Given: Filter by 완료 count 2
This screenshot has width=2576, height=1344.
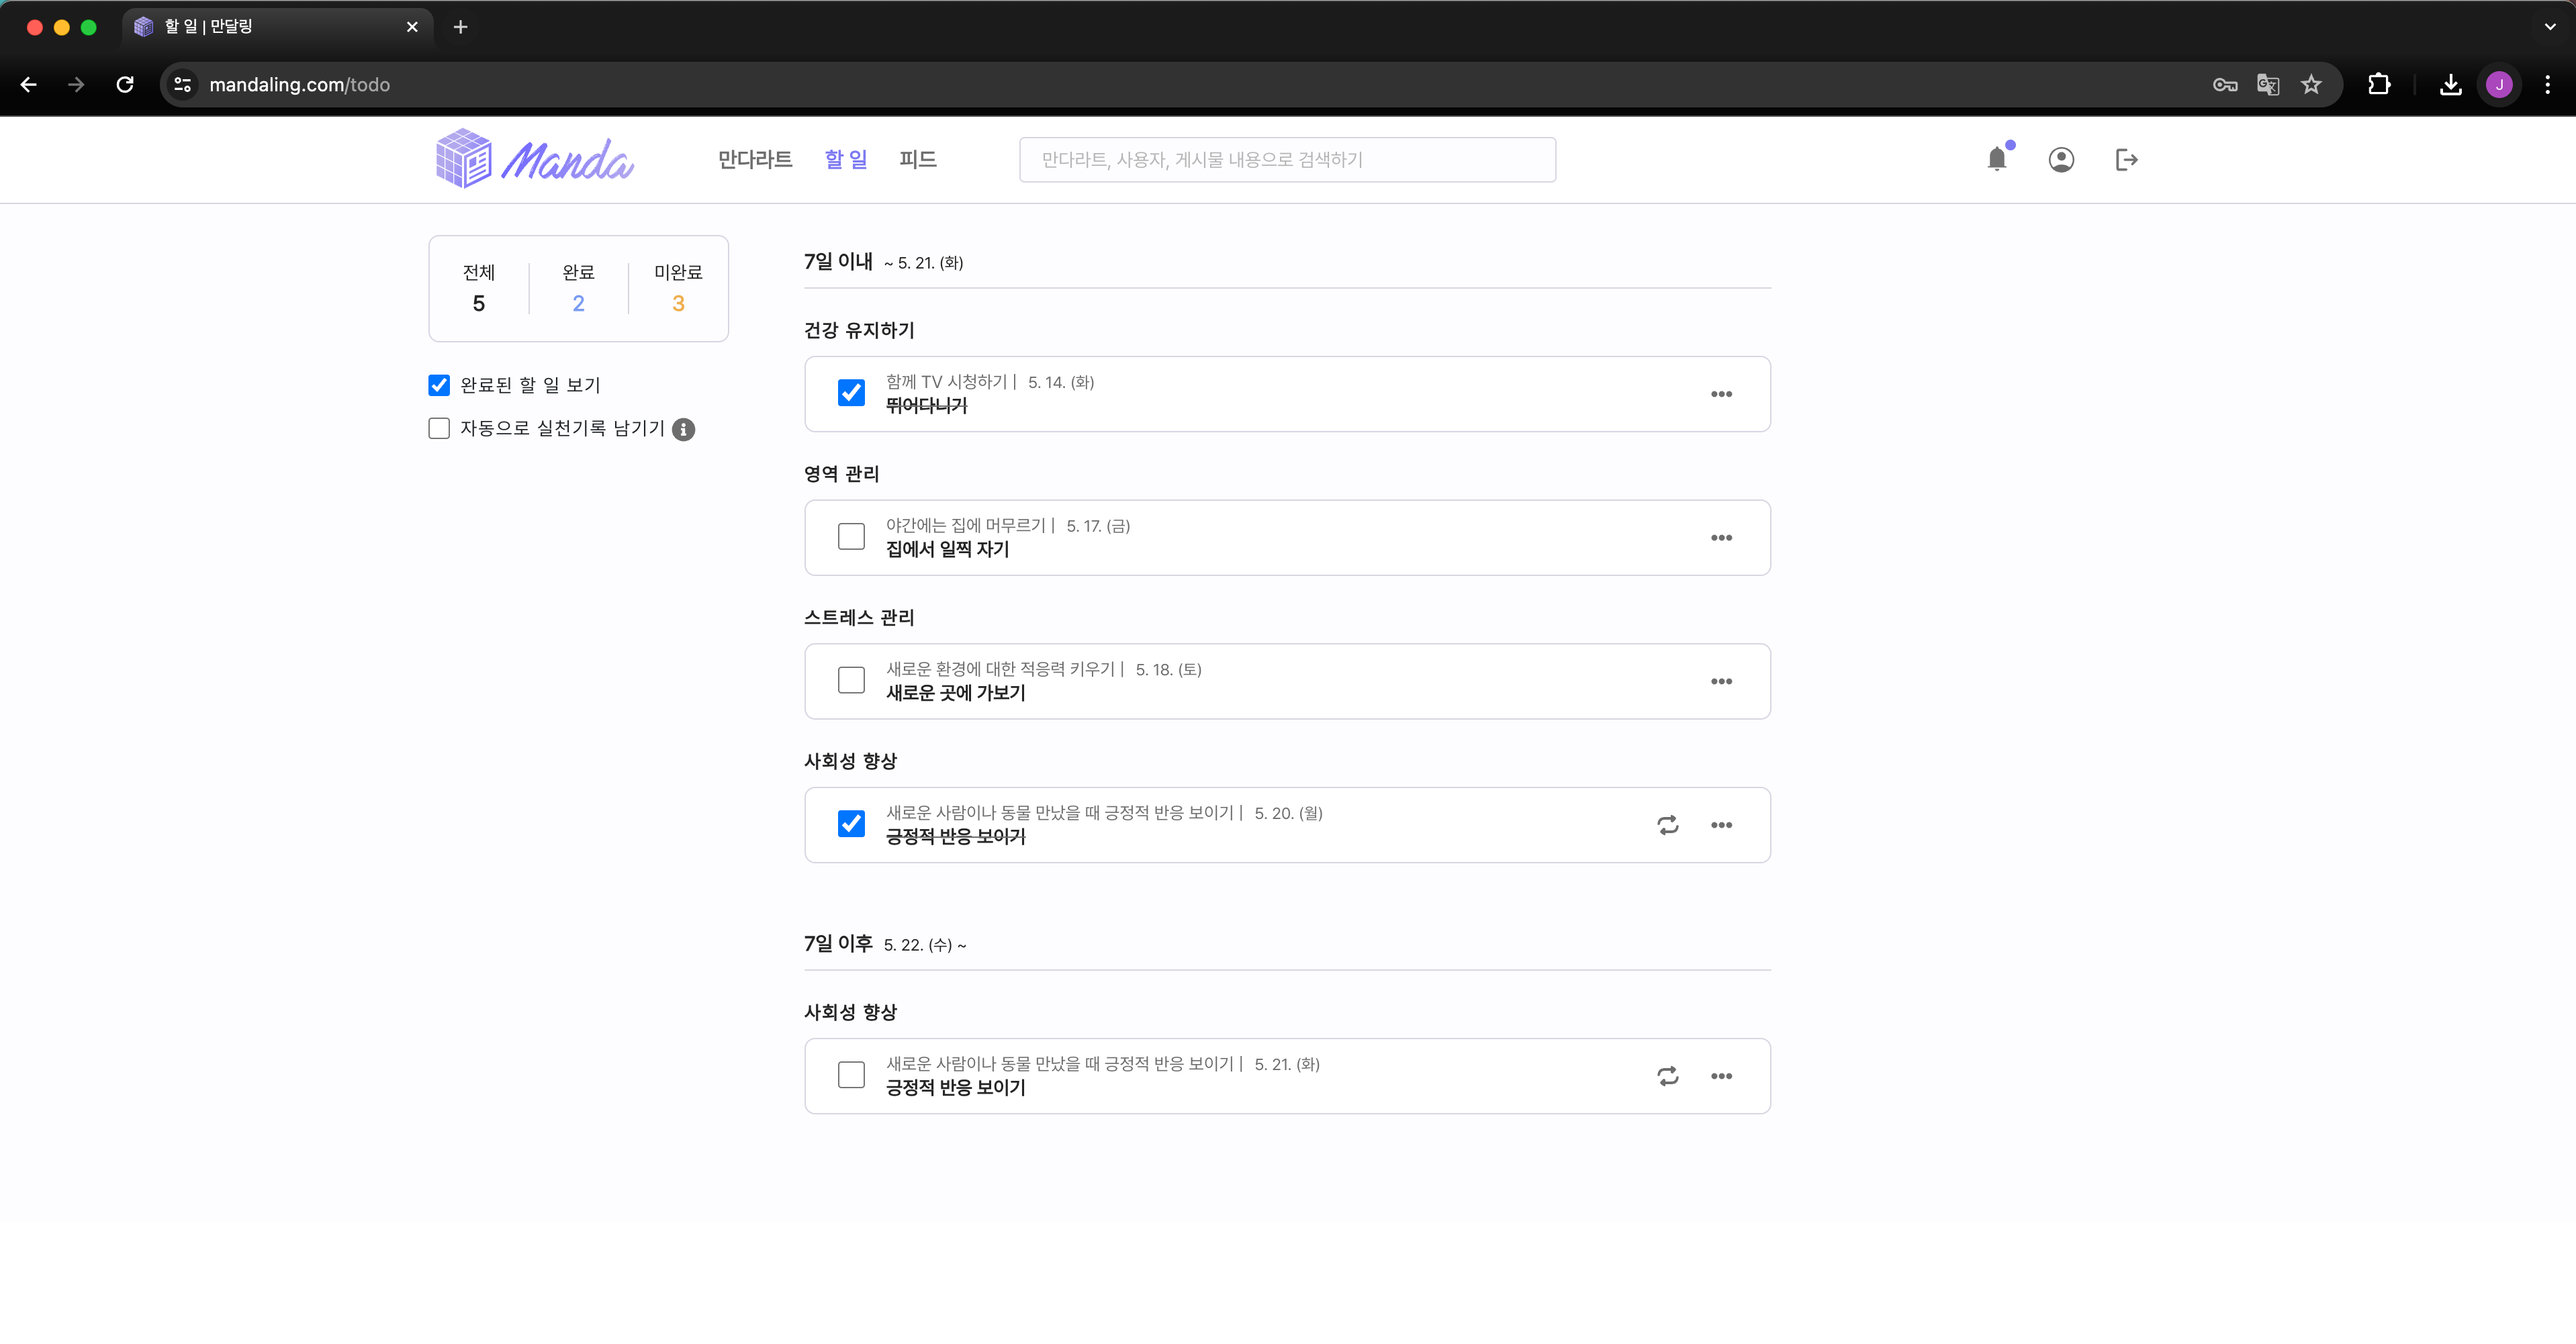Looking at the screenshot, I should pos(578,288).
